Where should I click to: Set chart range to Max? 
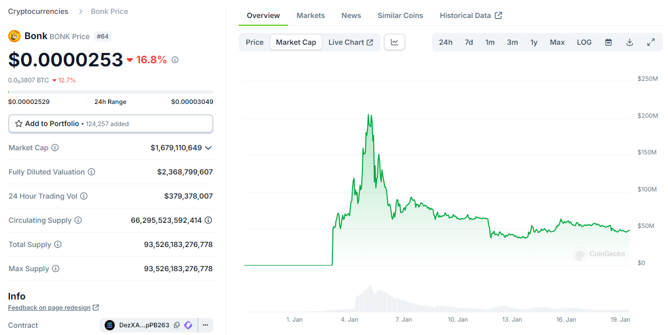coord(557,42)
